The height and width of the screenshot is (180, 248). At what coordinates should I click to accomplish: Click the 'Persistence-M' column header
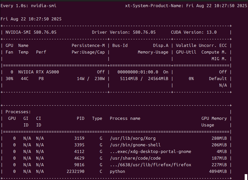click(88, 46)
